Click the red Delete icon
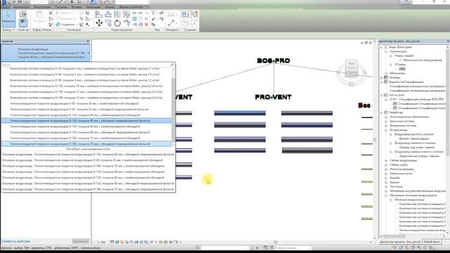 click(x=146, y=25)
